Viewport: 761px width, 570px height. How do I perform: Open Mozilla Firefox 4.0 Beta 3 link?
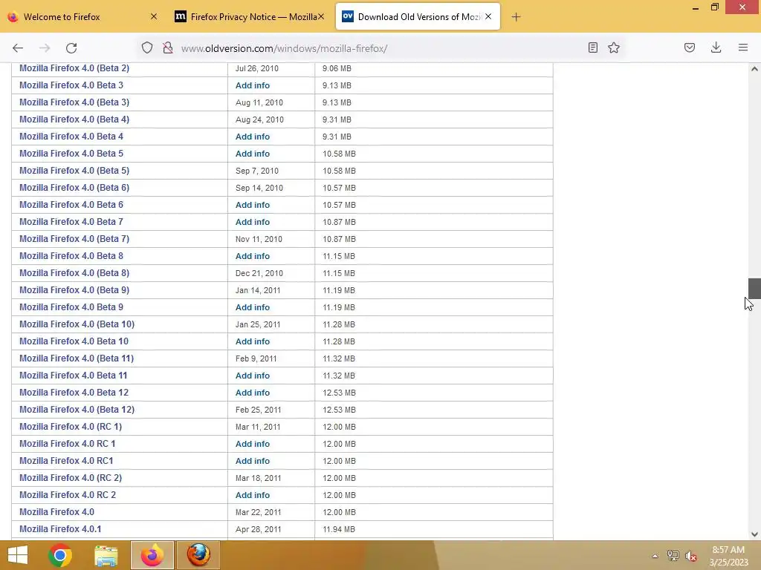[71, 85]
